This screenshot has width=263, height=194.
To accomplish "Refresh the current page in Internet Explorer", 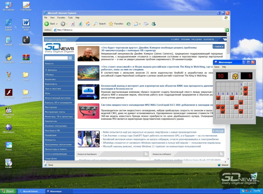I will [x=81, y=24].
